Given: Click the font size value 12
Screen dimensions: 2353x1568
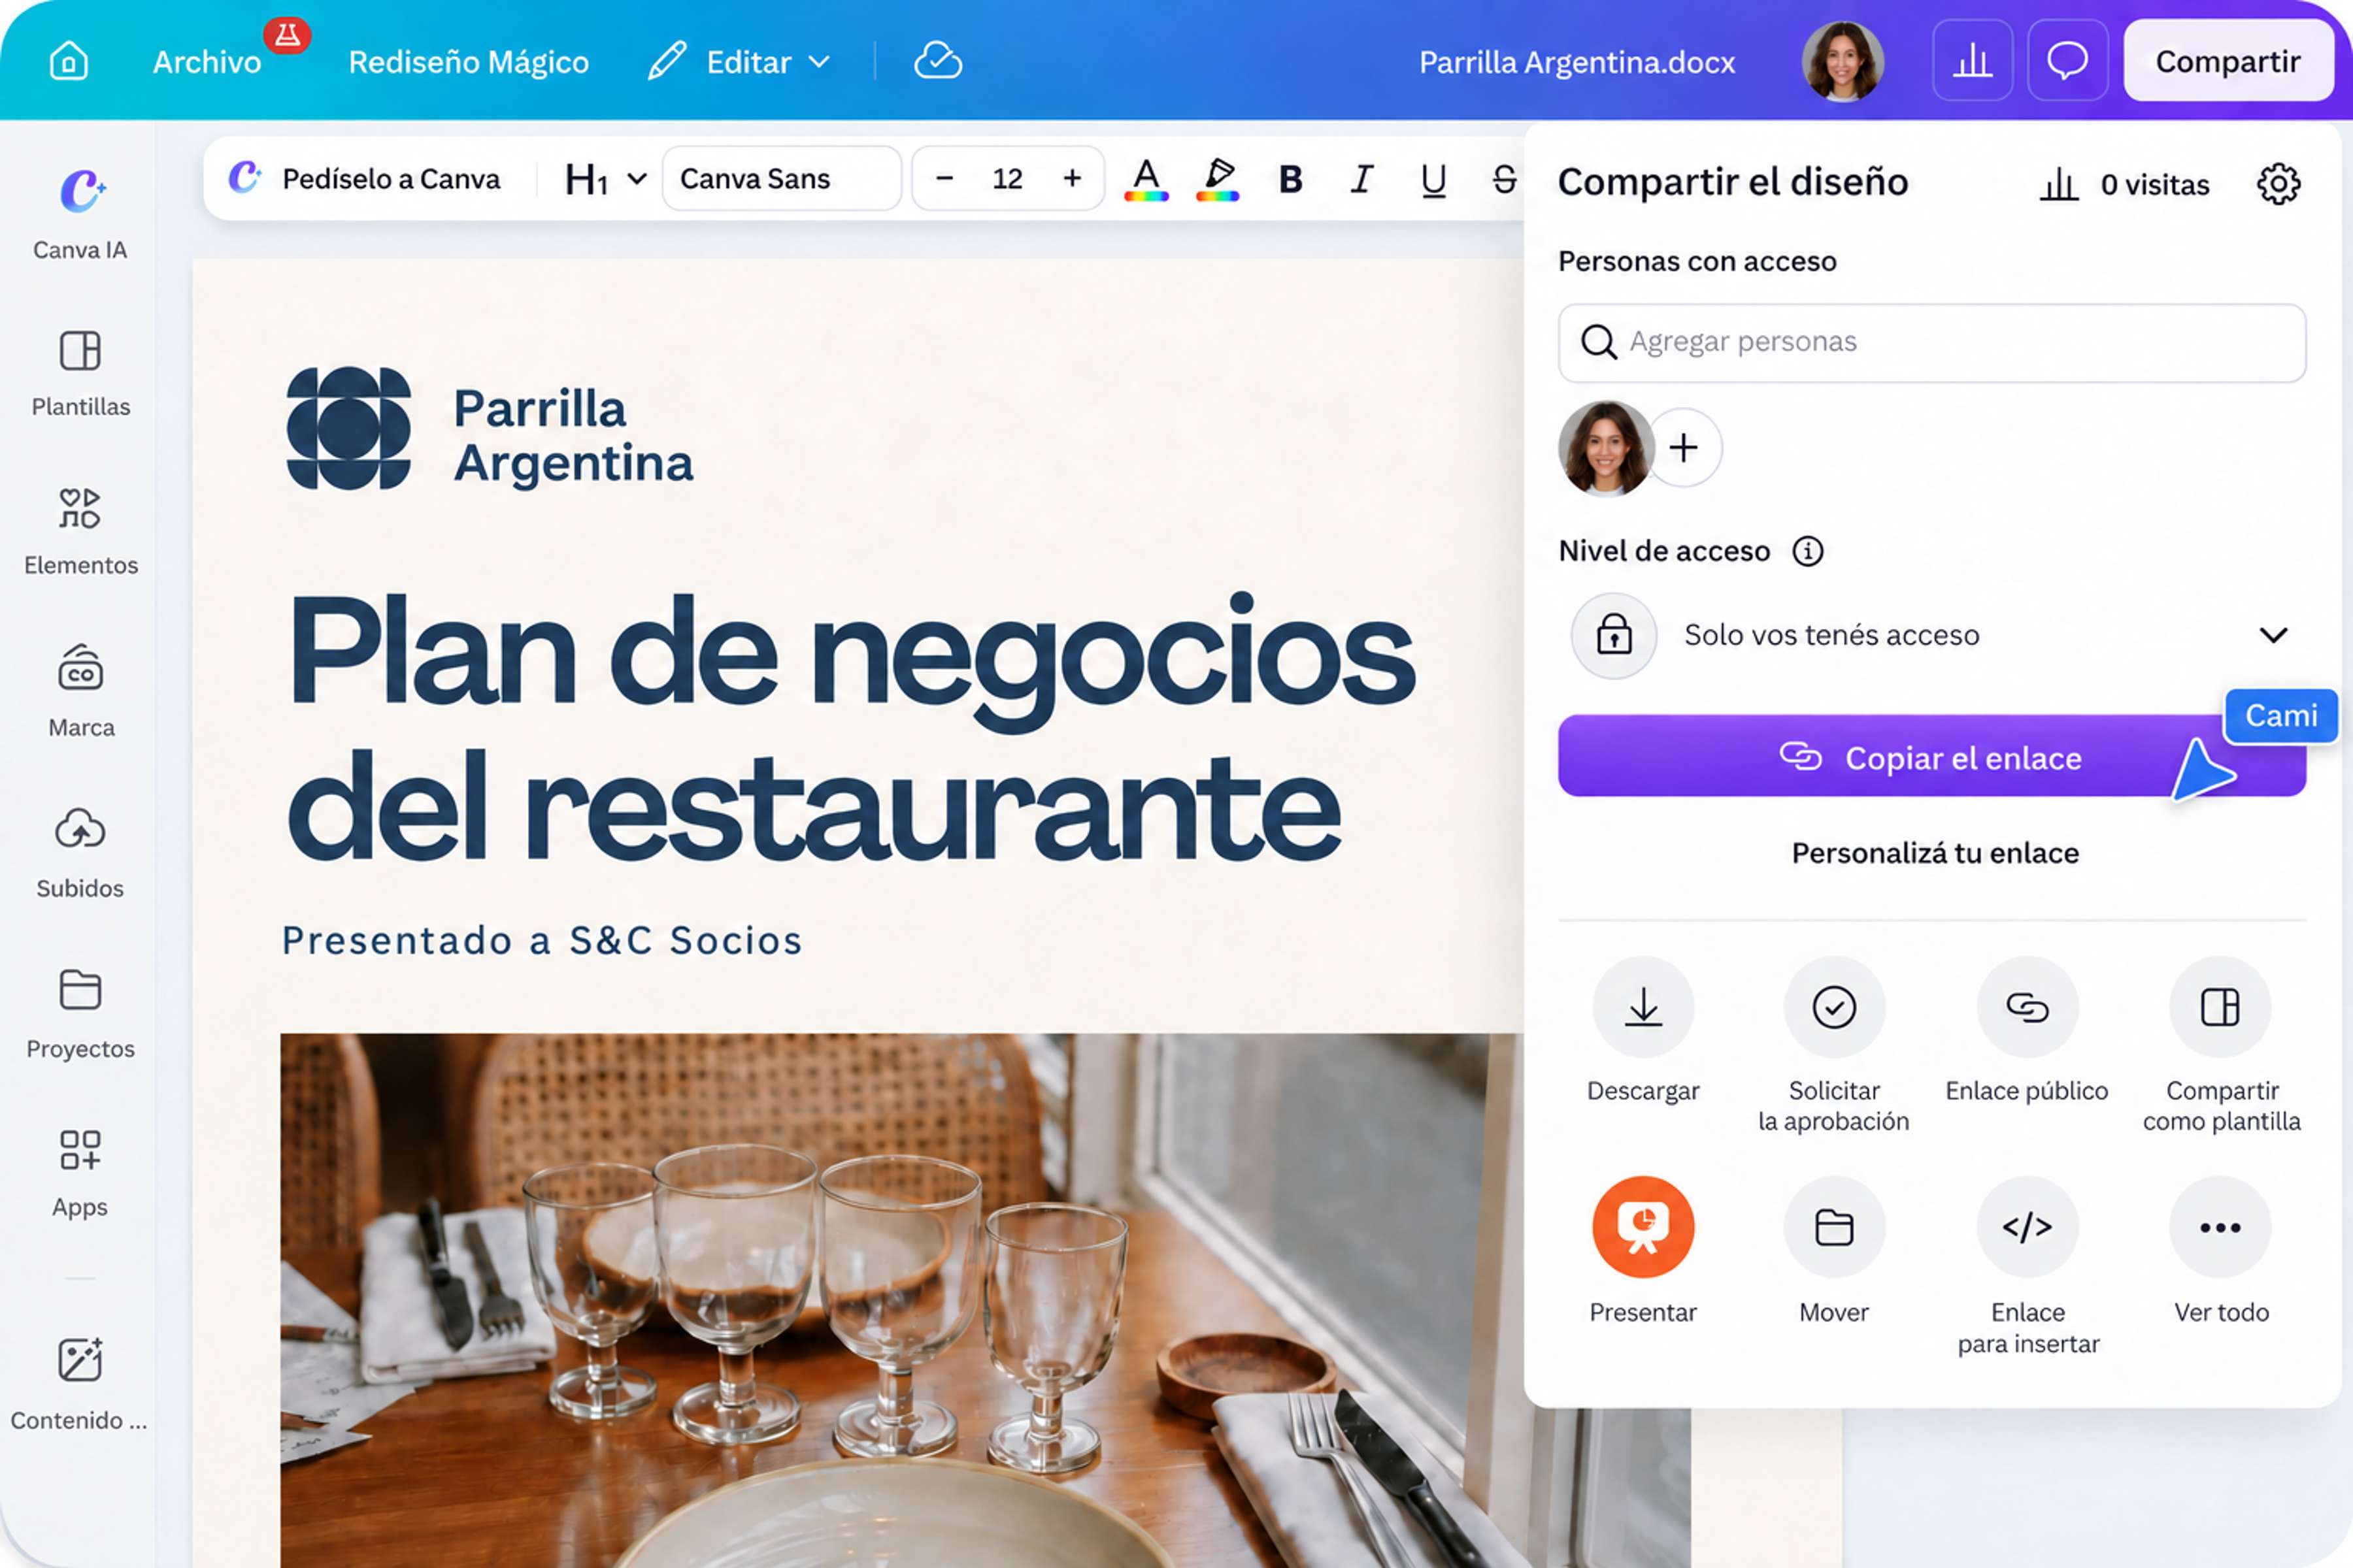Looking at the screenshot, I should coord(1007,178).
